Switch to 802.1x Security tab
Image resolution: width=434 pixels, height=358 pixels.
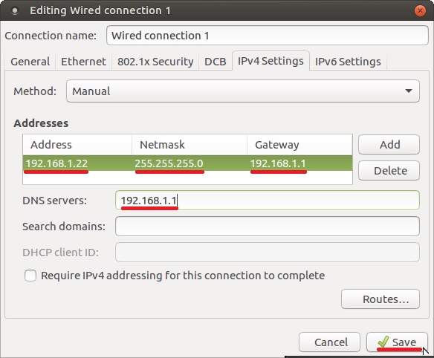[x=155, y=62]
